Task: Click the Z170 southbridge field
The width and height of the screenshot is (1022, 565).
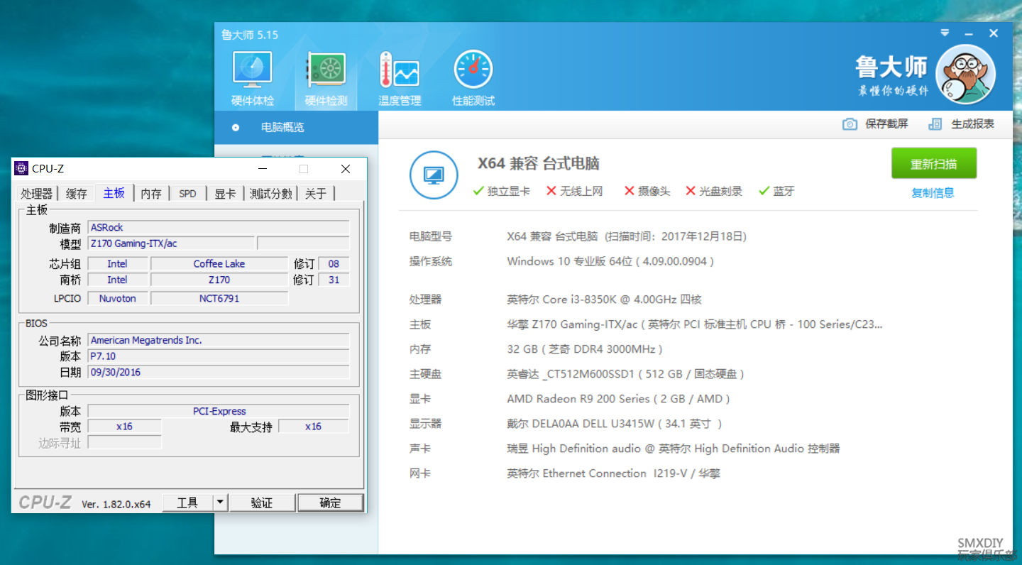Action: (219, 280)
